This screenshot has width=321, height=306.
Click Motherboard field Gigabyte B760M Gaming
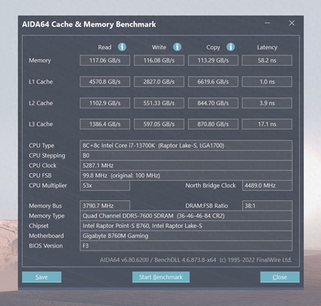click(186, 236)
